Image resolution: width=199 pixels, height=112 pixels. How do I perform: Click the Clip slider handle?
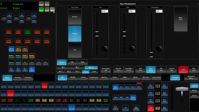97,34
